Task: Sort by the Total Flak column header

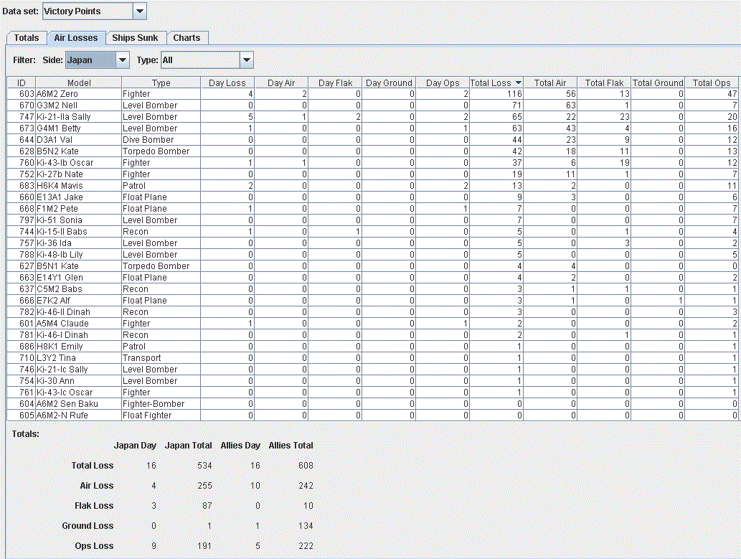Action: [605, 83]
